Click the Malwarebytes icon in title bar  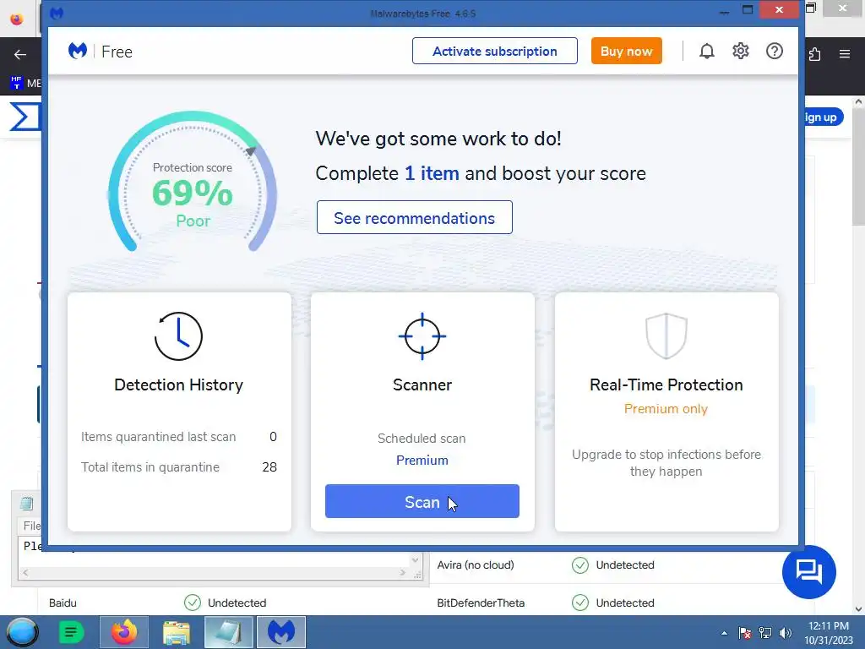[57, 13]
